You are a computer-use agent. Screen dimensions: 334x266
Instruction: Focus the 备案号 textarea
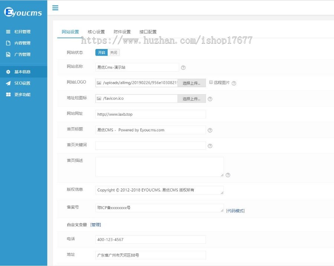click(x=160, y=208)
